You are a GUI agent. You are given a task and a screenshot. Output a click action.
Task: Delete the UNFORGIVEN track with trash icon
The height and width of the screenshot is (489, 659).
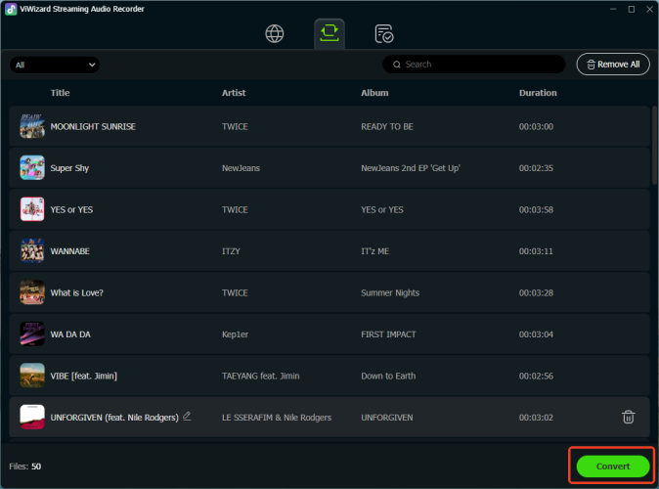point(628,418)
